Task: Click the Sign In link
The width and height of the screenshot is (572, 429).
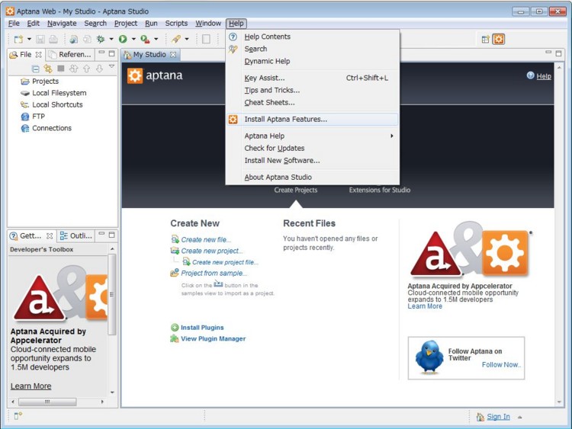Action: (498, 417)
